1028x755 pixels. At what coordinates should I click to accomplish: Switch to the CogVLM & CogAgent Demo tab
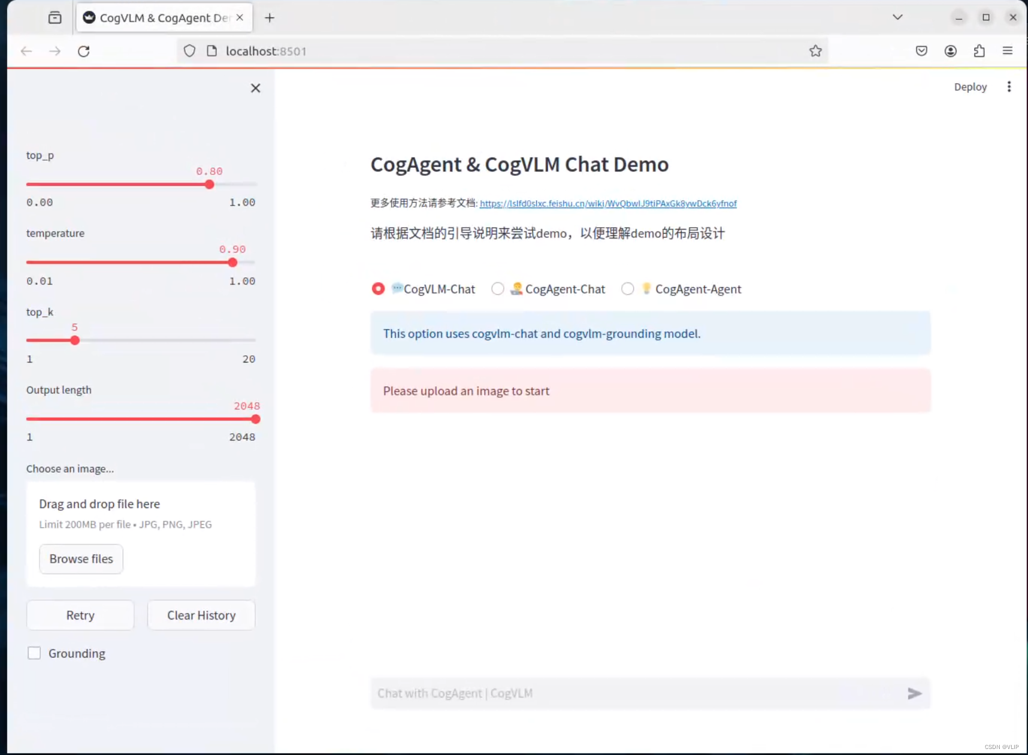tap(164, 18)
